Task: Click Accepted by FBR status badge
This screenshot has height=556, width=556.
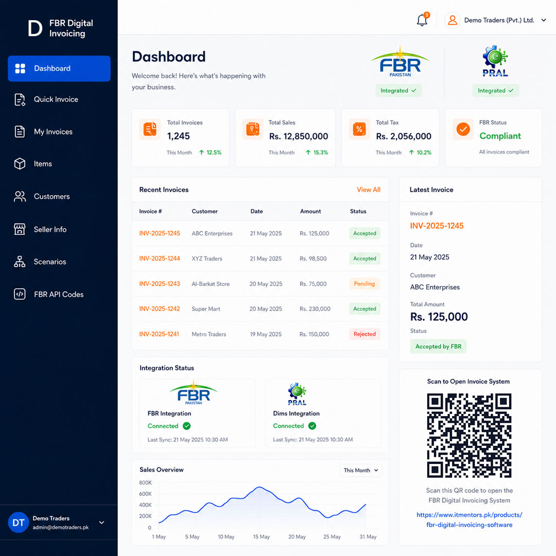Action: coord(438,346)
